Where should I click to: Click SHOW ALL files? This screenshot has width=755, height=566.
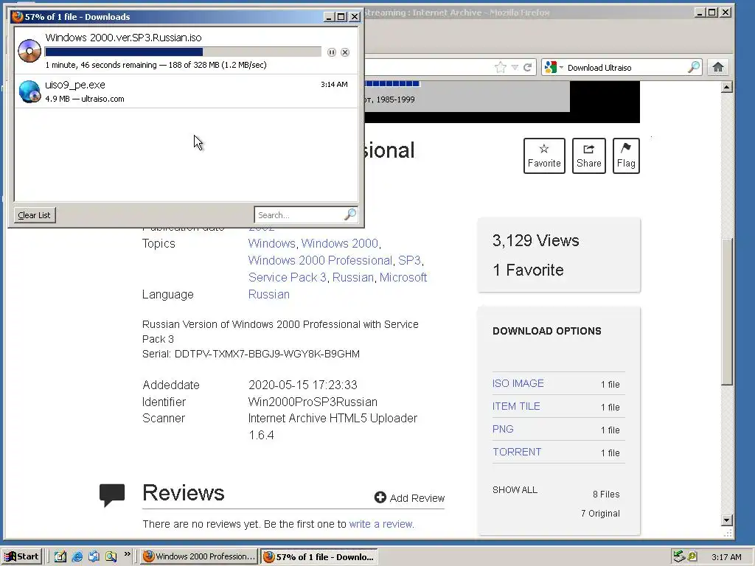[x=515, y=490]
